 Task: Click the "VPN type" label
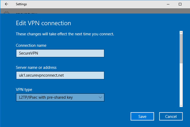point(24,89)
